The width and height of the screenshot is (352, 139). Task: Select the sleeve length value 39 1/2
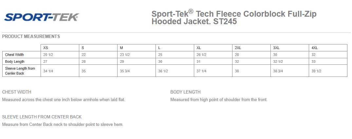[x=316, y=71]
